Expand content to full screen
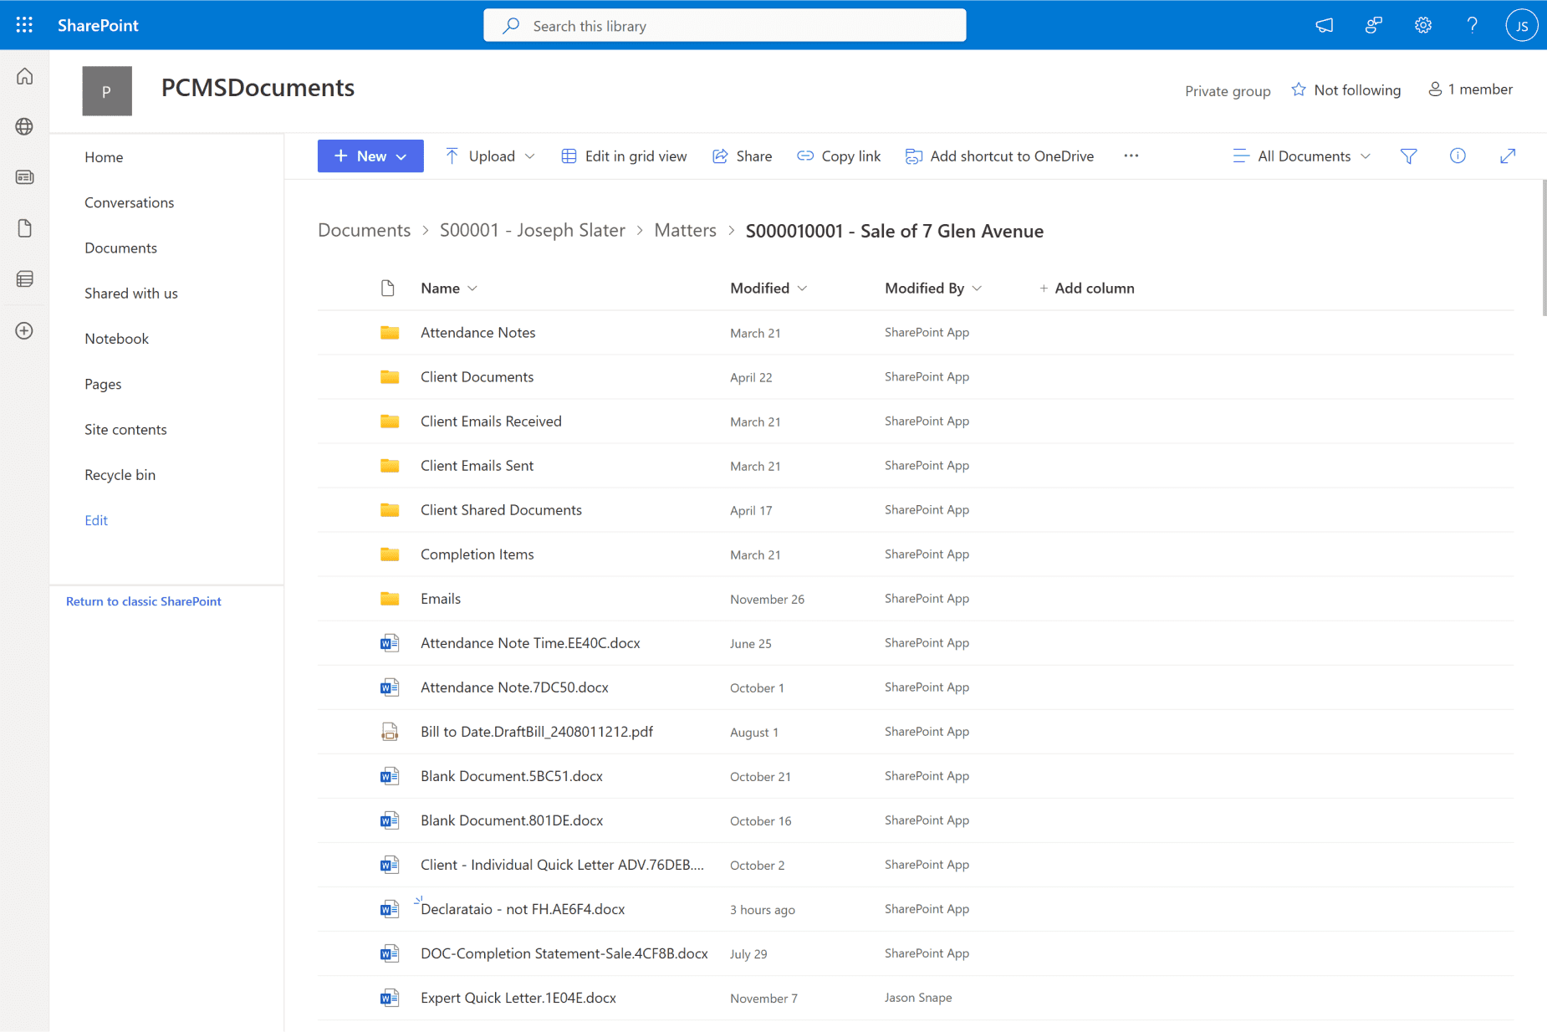Screen dimensions: 1547x1032 [x=1508, y=156]
